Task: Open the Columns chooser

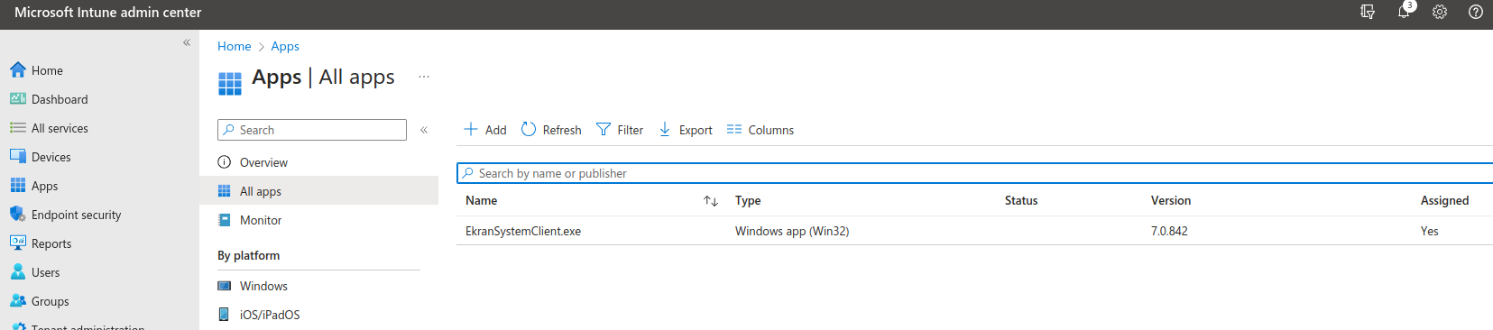Action: click(x=760, y=130)
